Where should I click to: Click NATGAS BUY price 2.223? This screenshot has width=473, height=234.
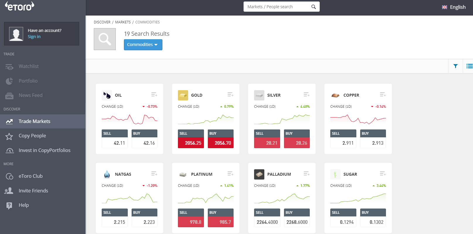[x=144, y=222]
